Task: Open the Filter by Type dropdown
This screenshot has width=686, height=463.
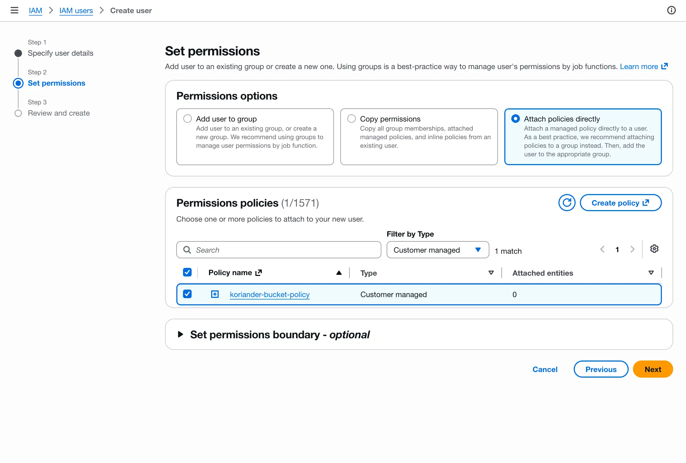Action: pyautogui.click(x=438, y=250)
